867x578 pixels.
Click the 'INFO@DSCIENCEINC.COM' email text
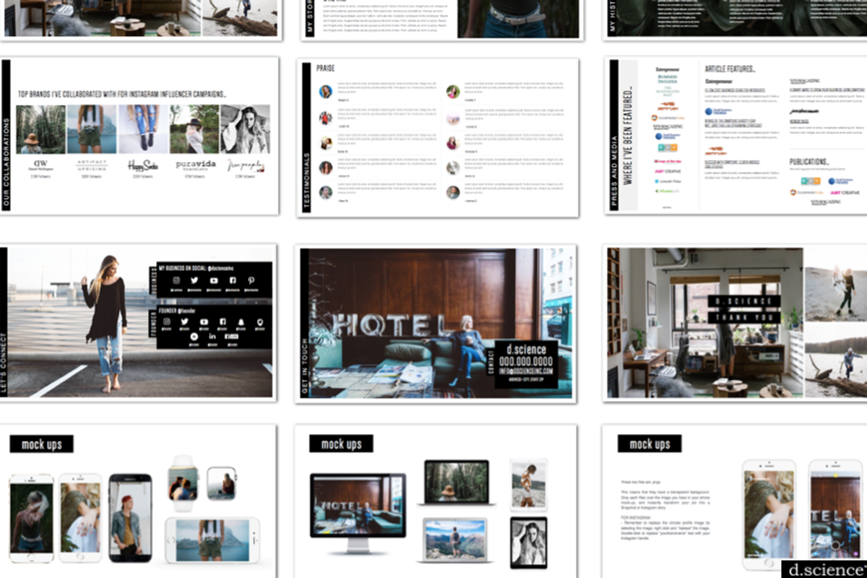[x=526, y=371]
